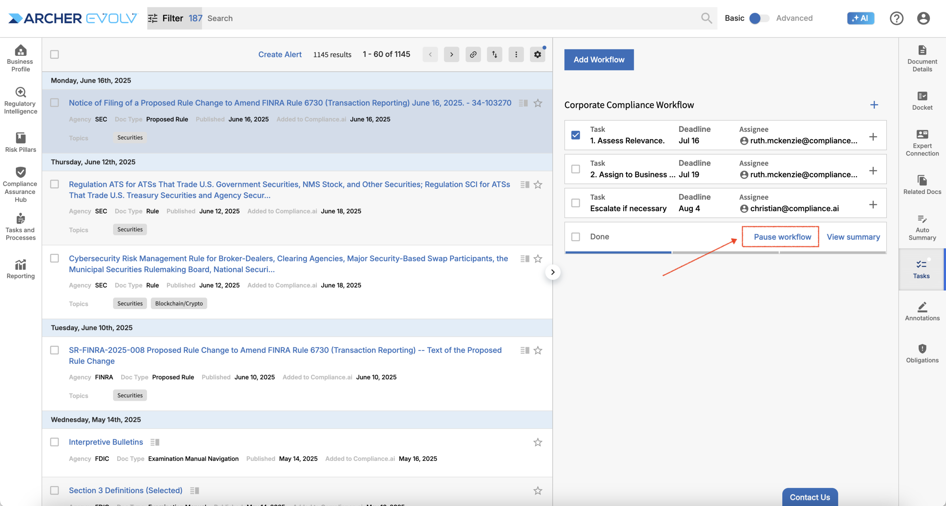Check the select-all results checkbox
946x506 pixels.
coord(54,54)
